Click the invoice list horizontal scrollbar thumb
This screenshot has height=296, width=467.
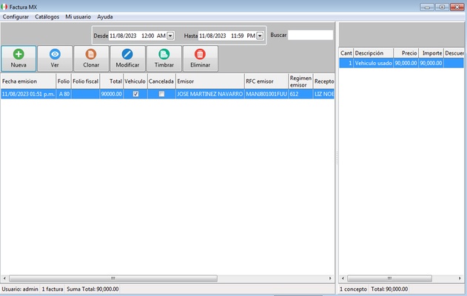113,278
